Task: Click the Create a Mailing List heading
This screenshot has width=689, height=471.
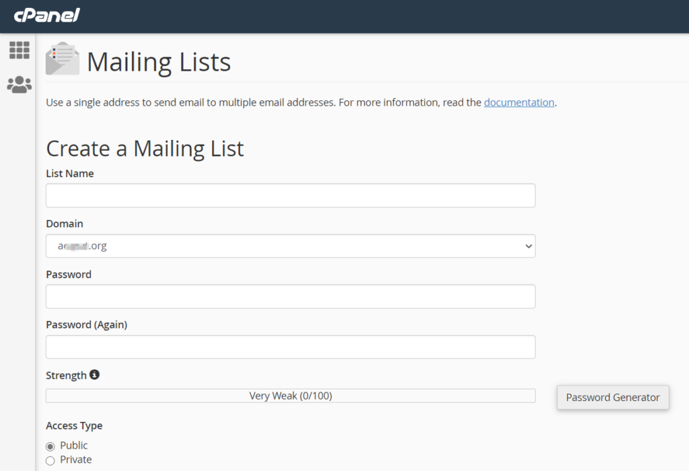Action: coord(145,148)
